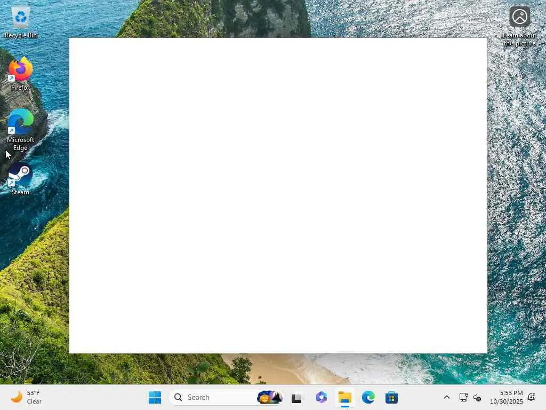Viewport: 546px width, 410px height.
Task: Open Microsoft Edge from the taskbar
Action: pyautogui.click(x=368, y=397)
